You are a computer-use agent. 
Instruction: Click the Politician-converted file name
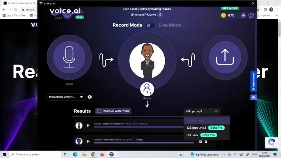pyautogui.click(x=119, y=140)
